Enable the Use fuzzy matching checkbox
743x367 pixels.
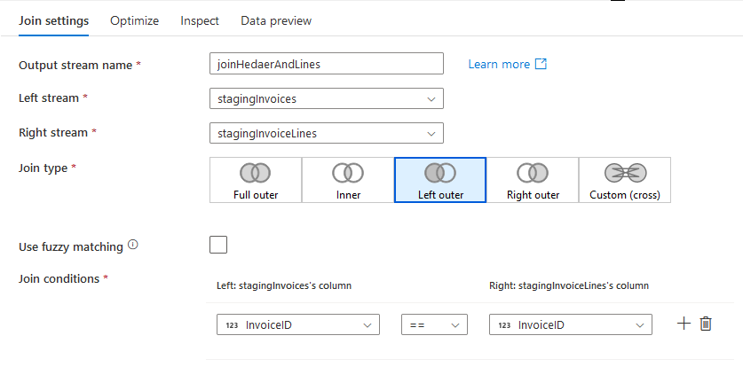pyautogui.click(x=218, y=245)
